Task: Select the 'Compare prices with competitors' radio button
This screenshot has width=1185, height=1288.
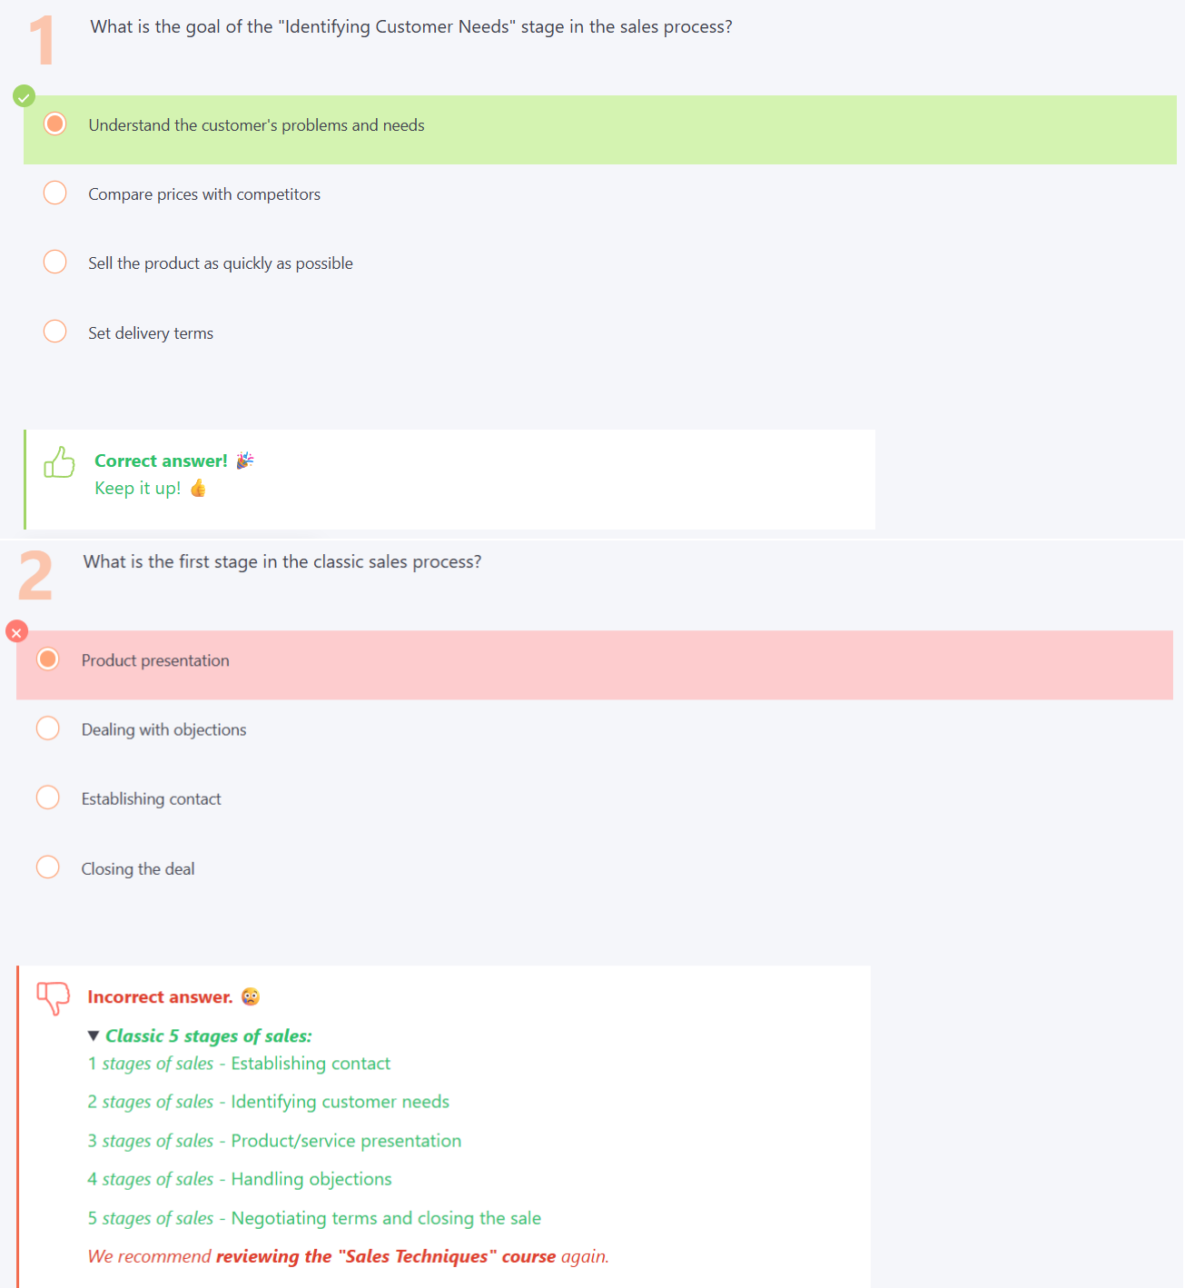Action: [x=55, y=193]
